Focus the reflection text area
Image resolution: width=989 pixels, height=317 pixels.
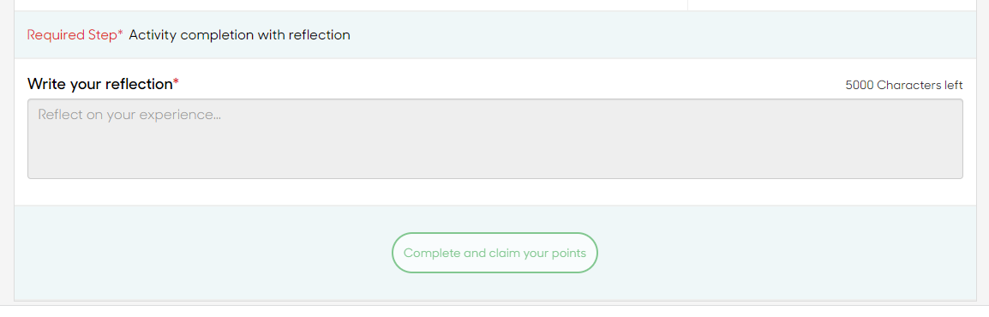coord(495,139)
